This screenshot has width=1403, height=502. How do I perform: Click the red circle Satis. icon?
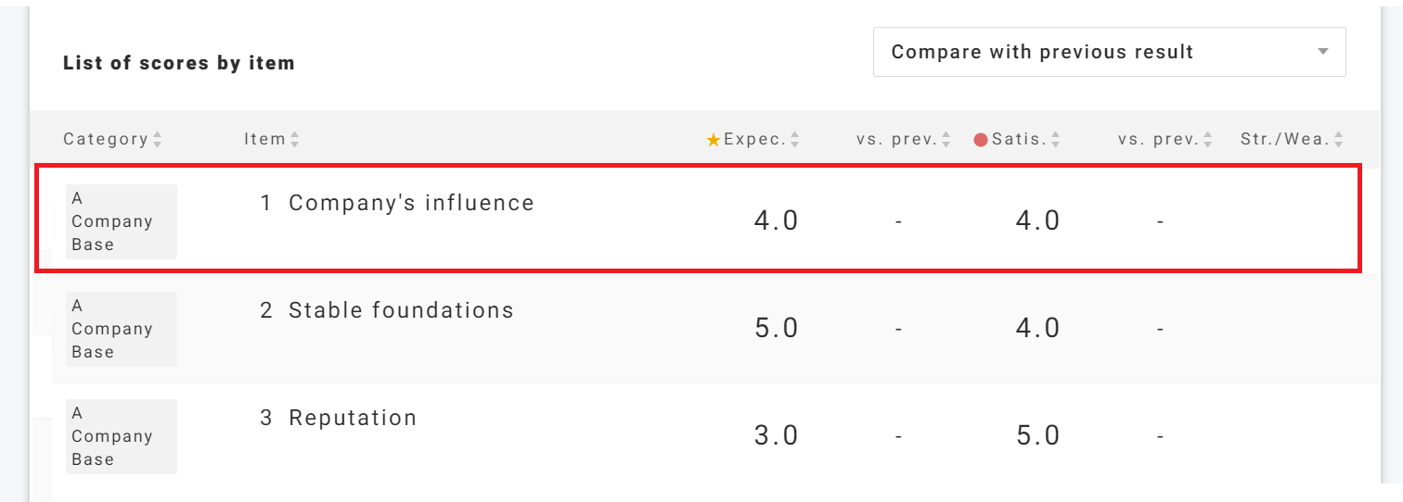(x=981, y=140)
